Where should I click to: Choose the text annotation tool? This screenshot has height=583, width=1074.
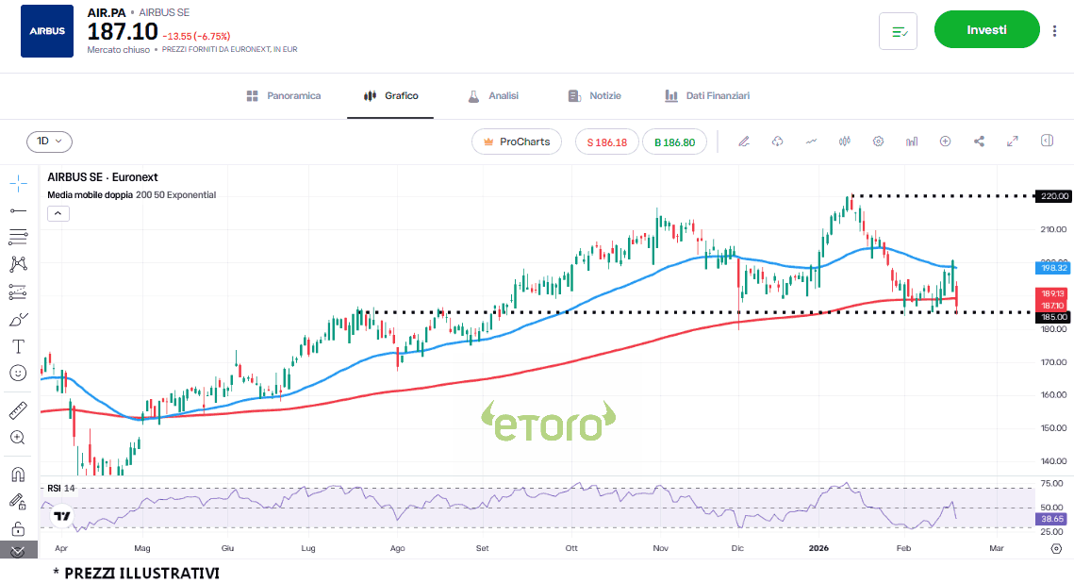click(x=18, y=346)
